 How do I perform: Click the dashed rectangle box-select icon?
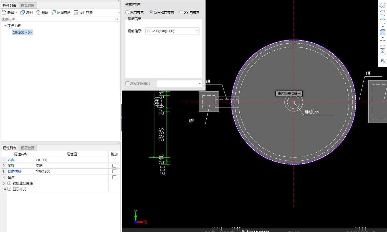pos(383,43)
